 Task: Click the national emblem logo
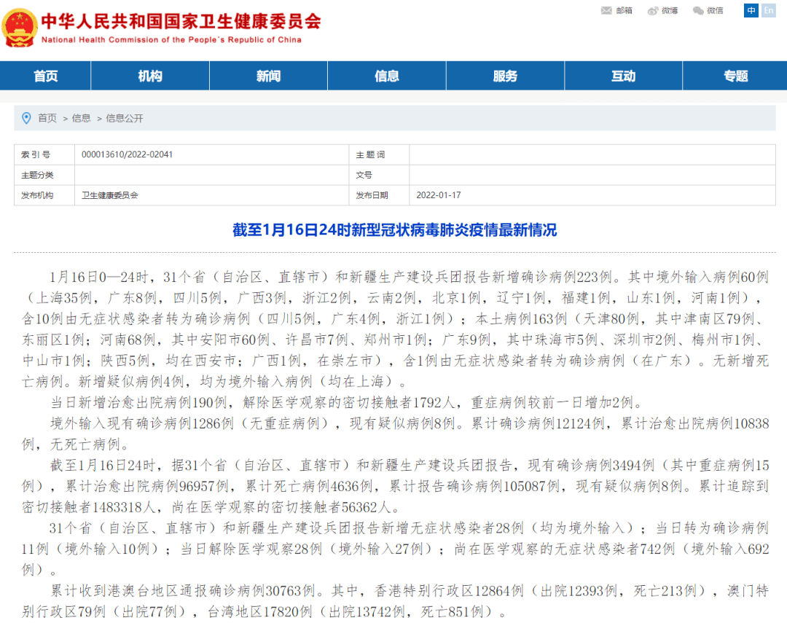coord(20,26)
